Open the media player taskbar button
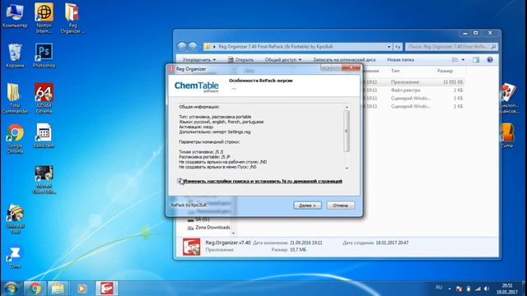Viewport: 527px width, 296px height. coord(82,289)
